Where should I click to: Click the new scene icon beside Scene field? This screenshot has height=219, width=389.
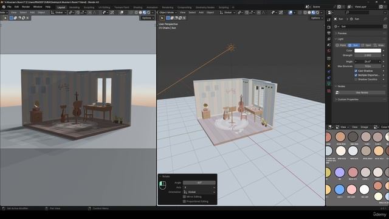pos(339,7)
